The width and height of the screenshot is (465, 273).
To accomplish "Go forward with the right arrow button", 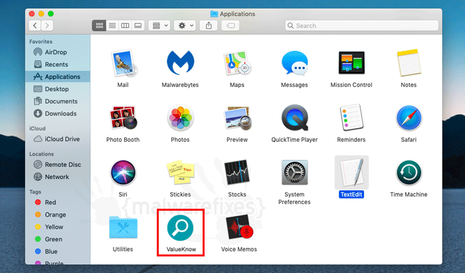I will 47,26.
